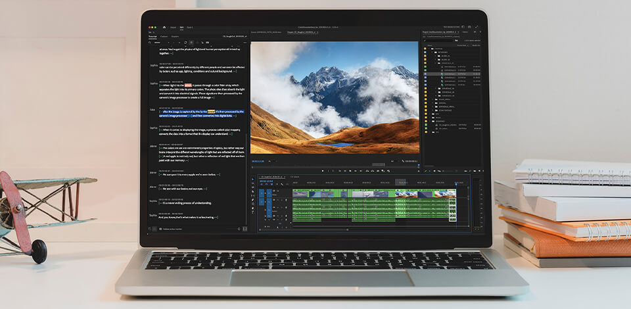Click the timeline playhead timecode
The image size is (631, 309).
pyautogui.click(x=266, y=181)
